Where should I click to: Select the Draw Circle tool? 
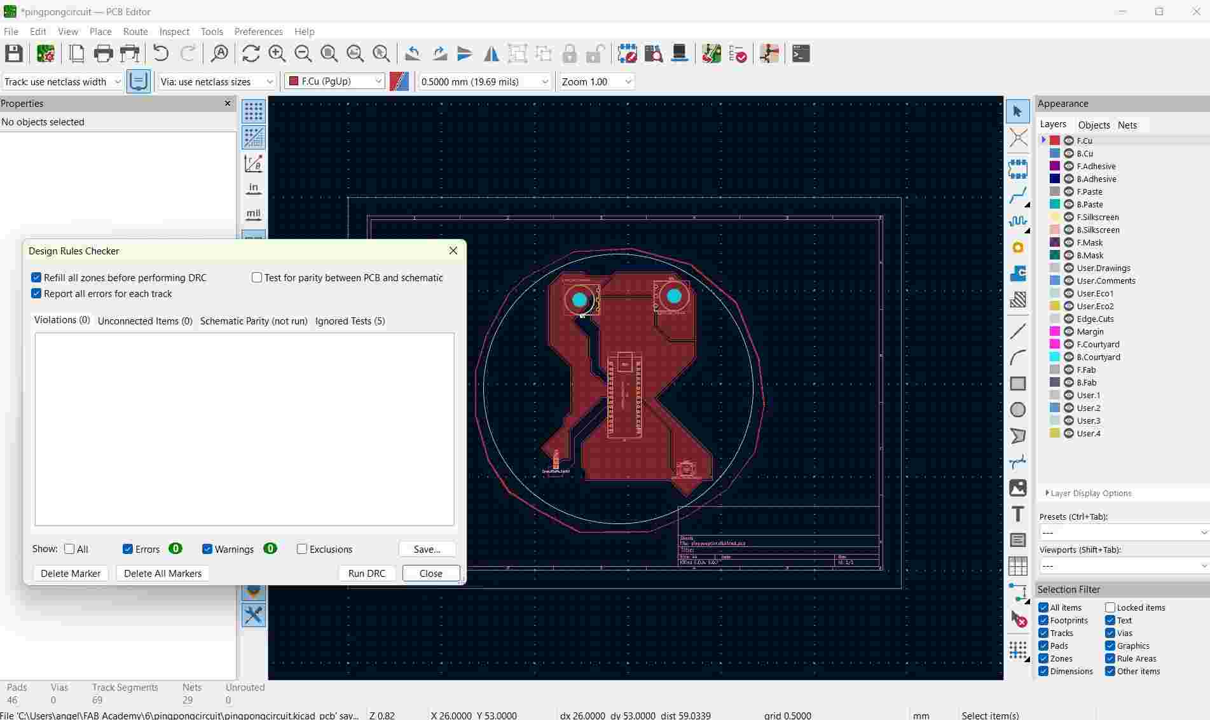coord(1017,410)
